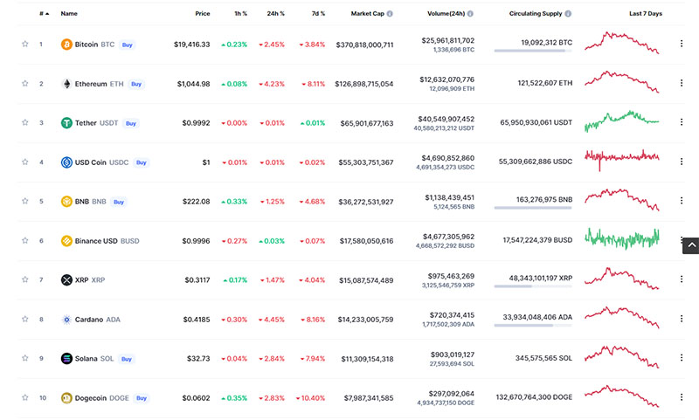Open the Binance USD coin link
Image resolution: width=699 pixels, height=420 pixels.
click(96, 241)
